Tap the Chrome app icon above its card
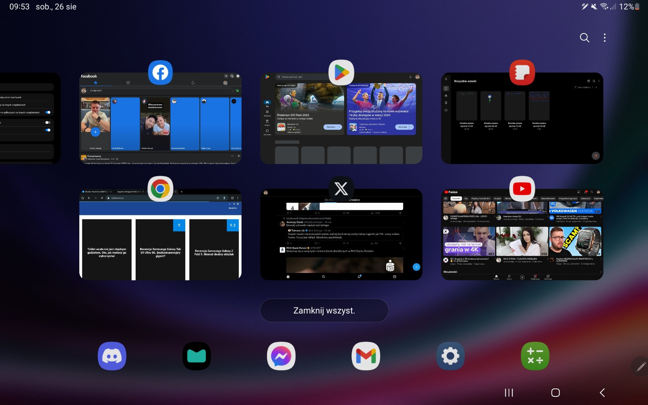The image size is (648, 405). pos(160,189)
